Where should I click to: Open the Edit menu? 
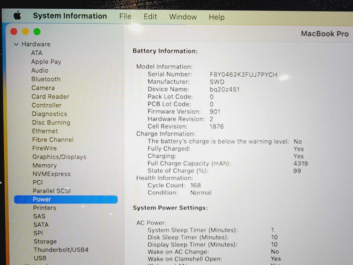[150, 17]
